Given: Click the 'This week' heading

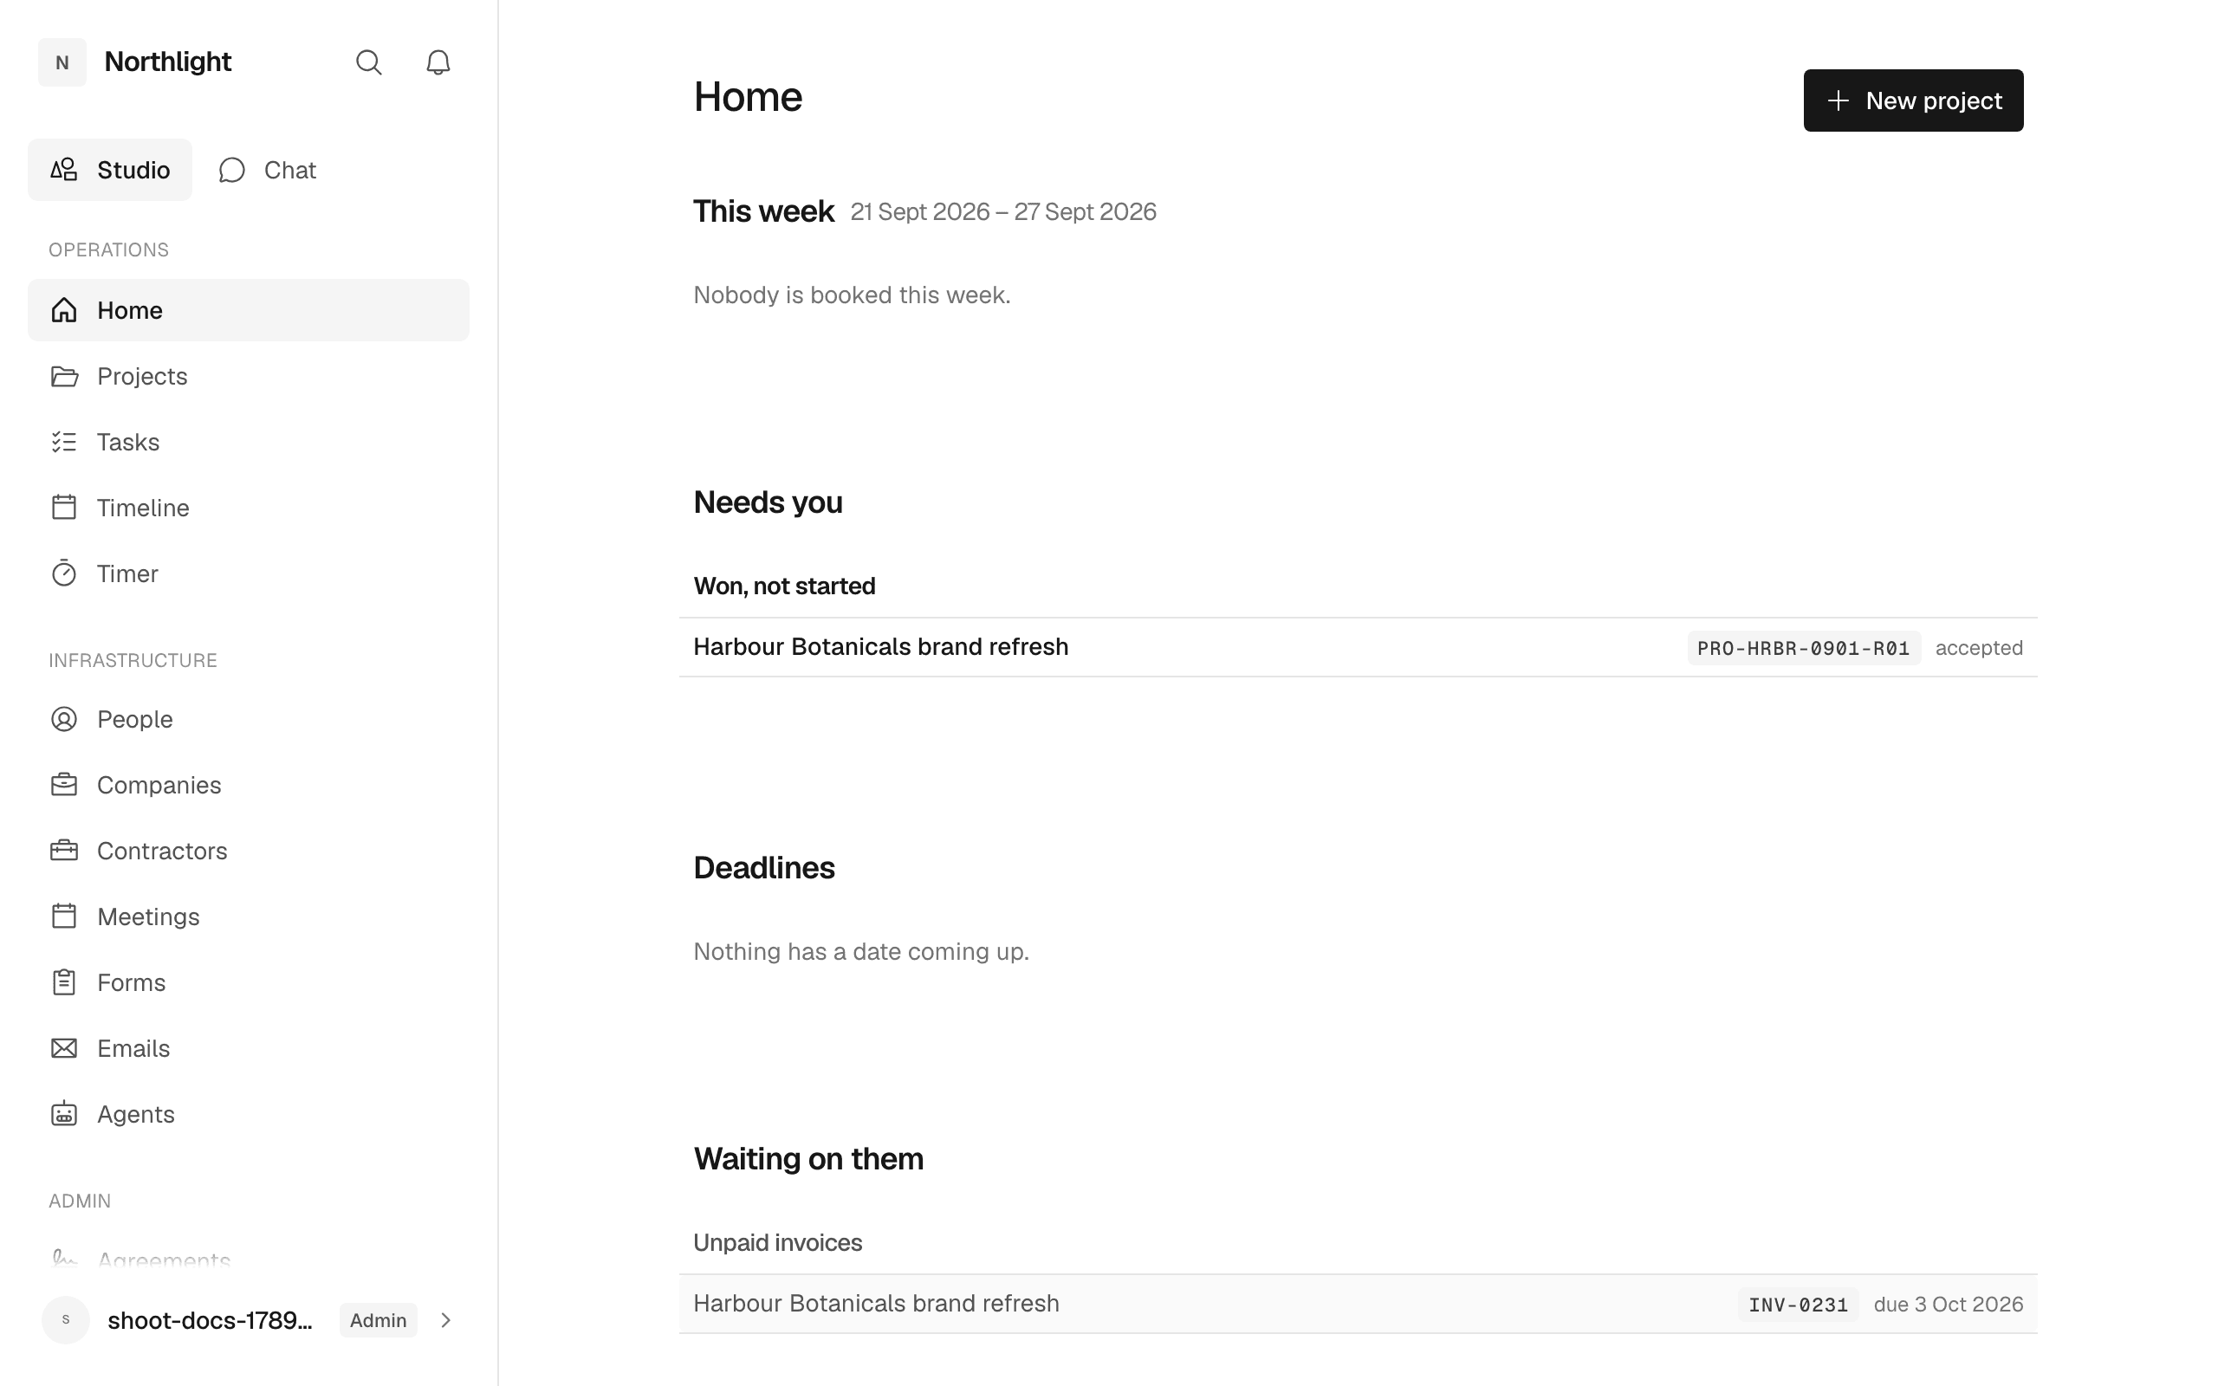Looking at the screenshot, I should [x=763, y=211].
